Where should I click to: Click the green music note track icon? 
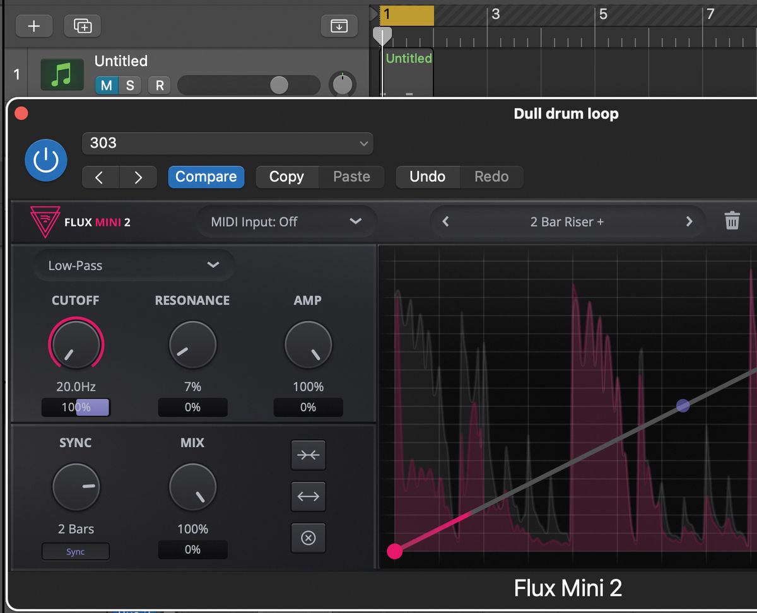(62, 73)
